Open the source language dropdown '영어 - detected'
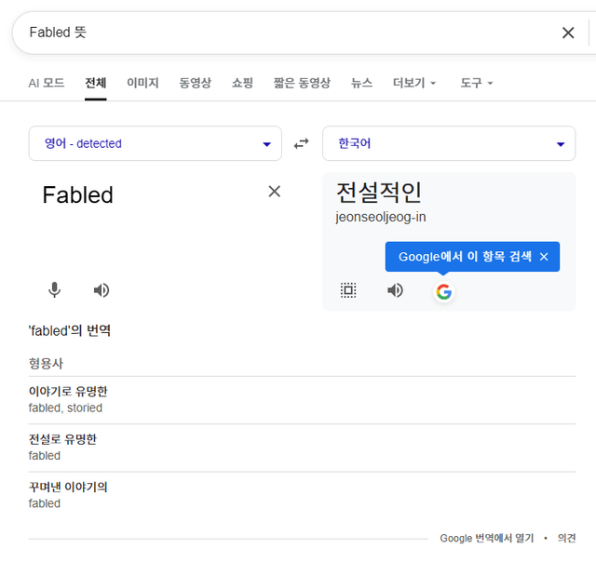 [x=155, y=143]
